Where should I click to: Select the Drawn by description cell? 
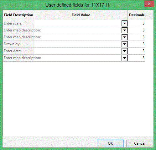coord(18,44)
